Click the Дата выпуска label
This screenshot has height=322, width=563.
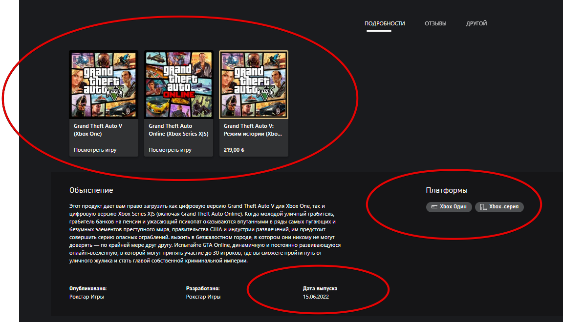pos(320,289)
